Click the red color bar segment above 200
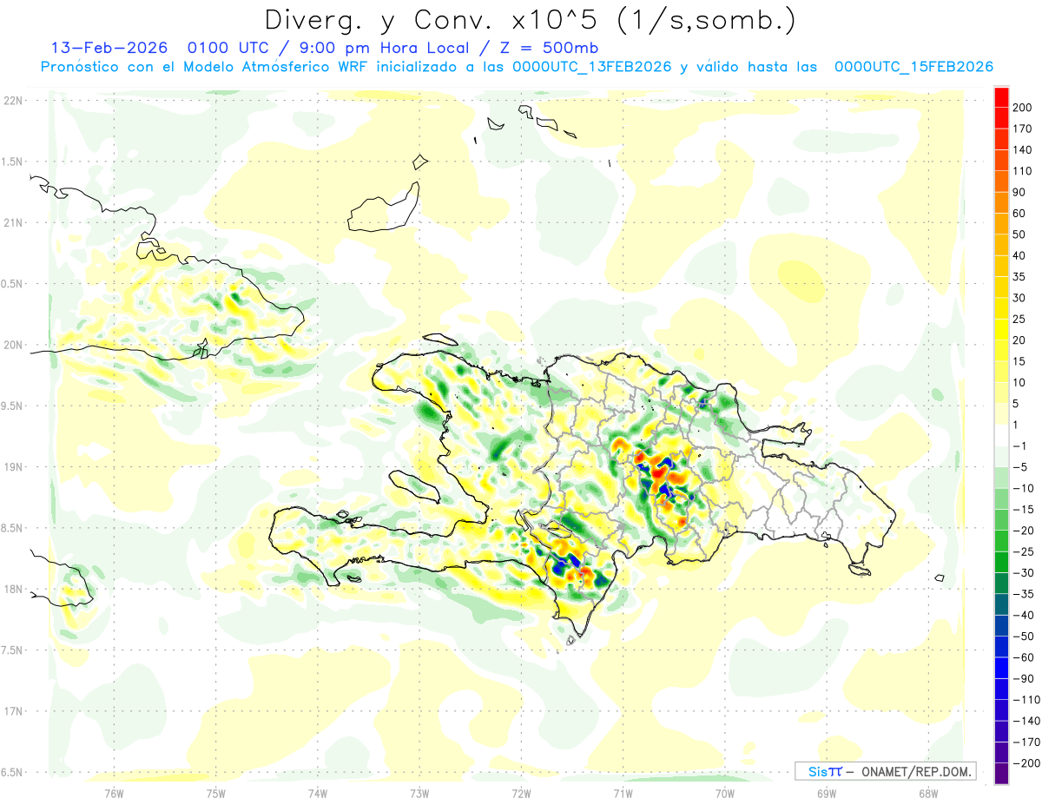This screenshot has height=805, width=1042. [1002, 97]
